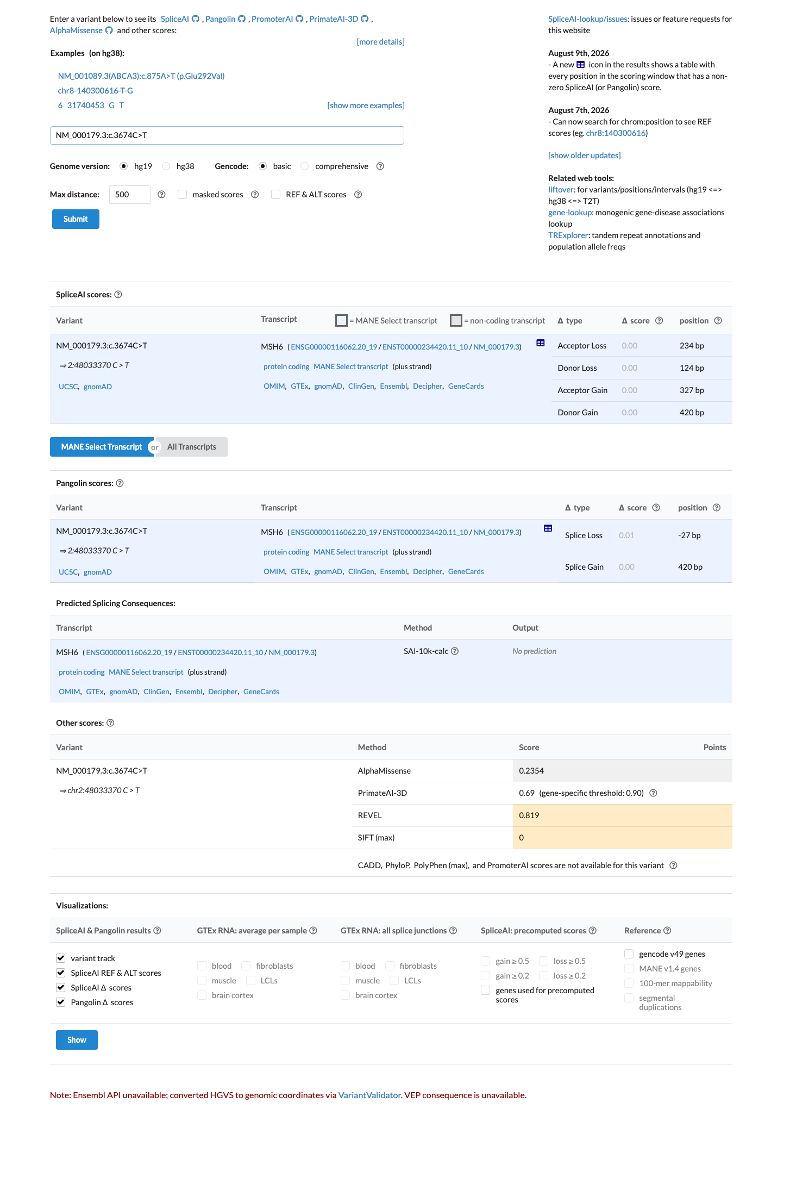Switch to MANE Select Transcript view

(102, 447)
